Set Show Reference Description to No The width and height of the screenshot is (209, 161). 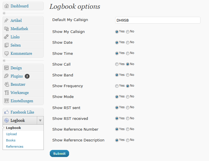click(x=128, y=140)
